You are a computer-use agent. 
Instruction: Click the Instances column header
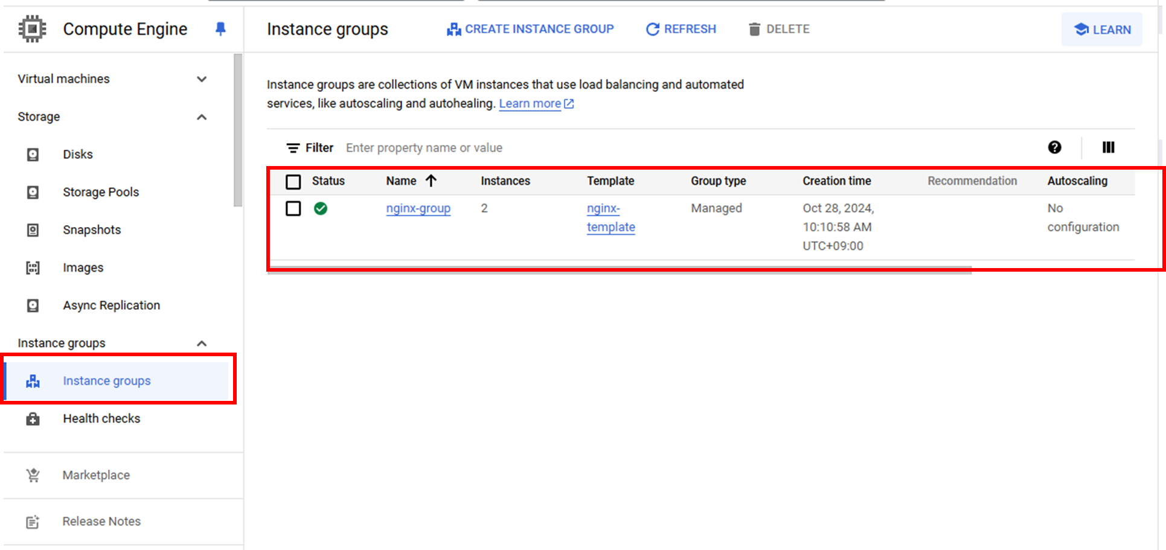point(505,181)
